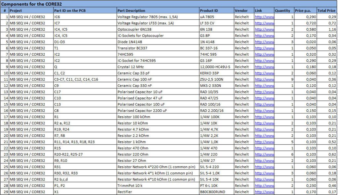
Task: Select the product ID 'MKS-2 330N'
Action: click(217, 85)
